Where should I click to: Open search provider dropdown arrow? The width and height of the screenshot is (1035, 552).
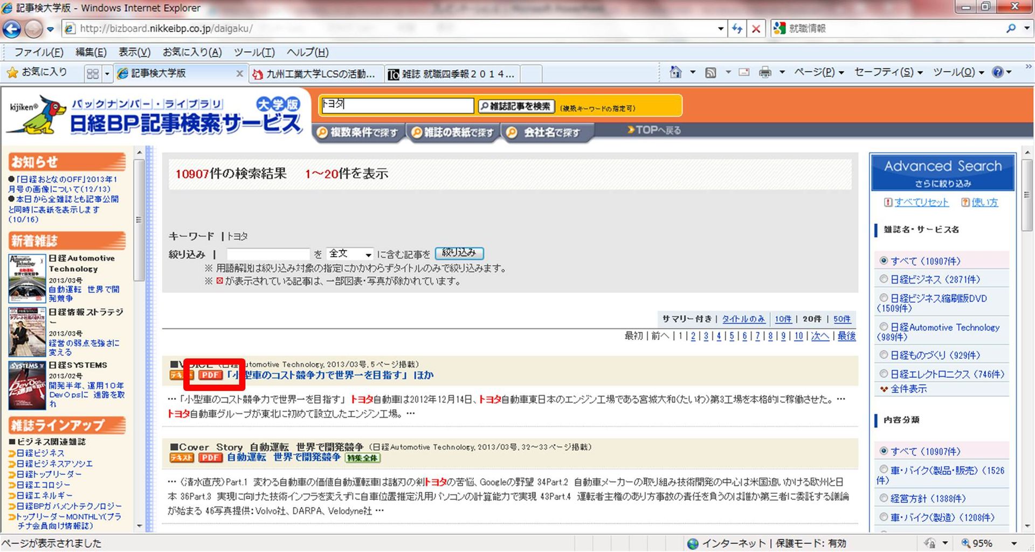[x=1026, y=29]
